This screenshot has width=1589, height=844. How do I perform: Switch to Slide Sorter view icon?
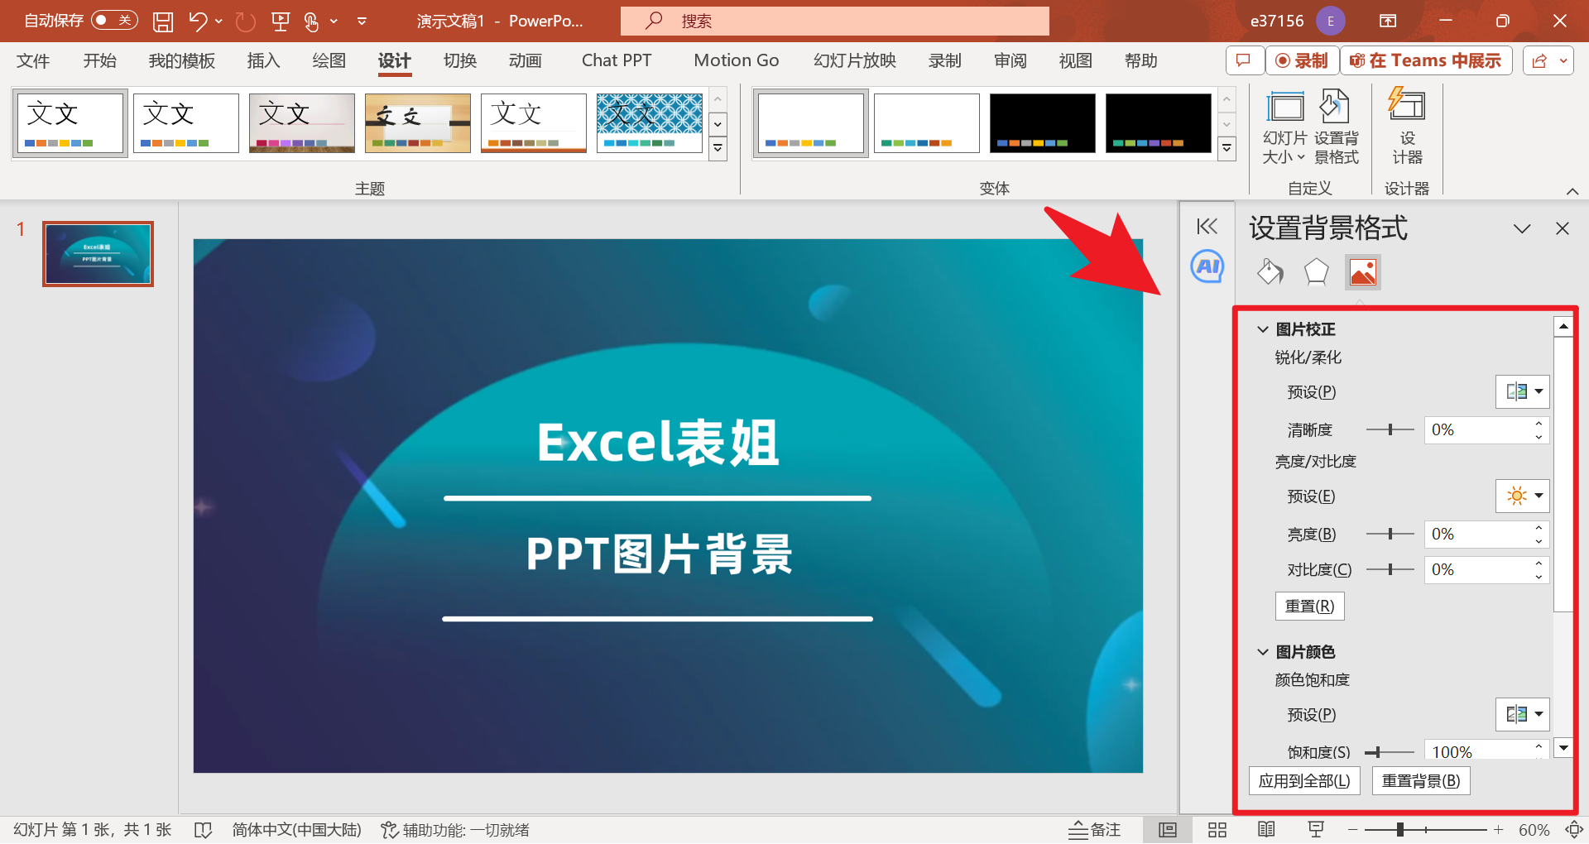pos(1217,829)
